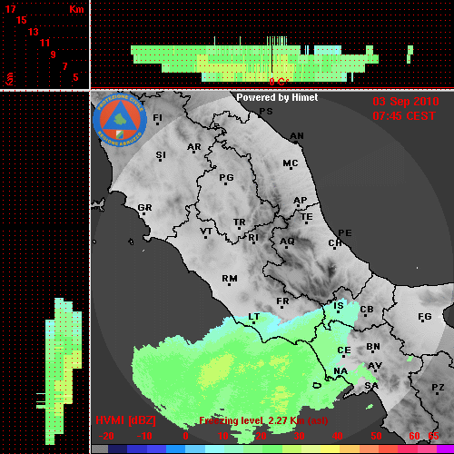Click the '-20' dBZ scale value

tap(106, 436)
